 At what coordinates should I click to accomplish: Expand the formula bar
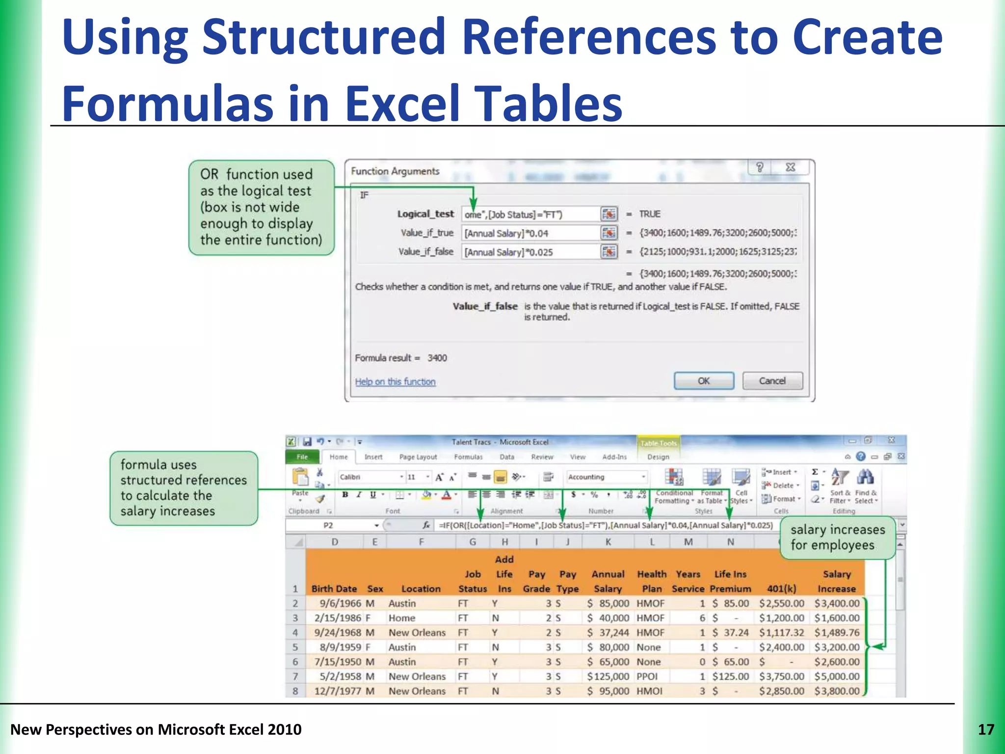tap(902, 525)
